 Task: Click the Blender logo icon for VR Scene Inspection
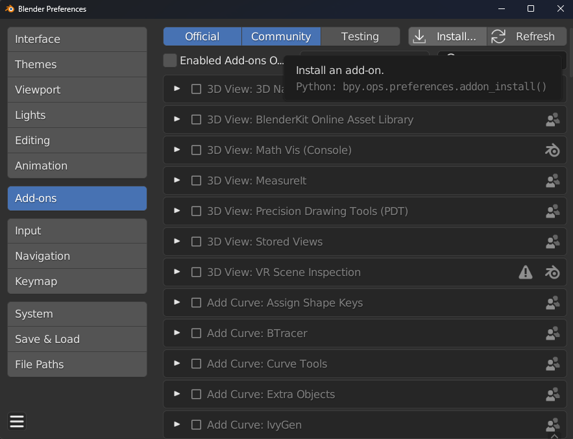[552, 272]
